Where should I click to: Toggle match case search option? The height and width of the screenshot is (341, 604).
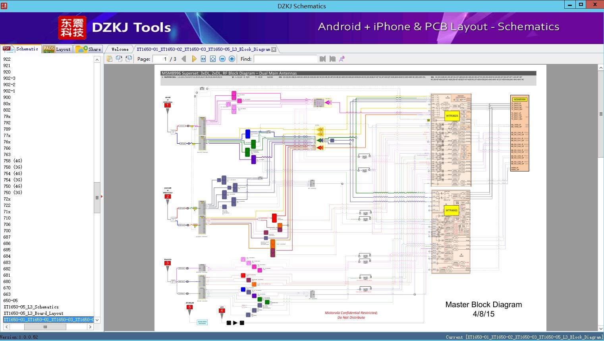point(342,59)
